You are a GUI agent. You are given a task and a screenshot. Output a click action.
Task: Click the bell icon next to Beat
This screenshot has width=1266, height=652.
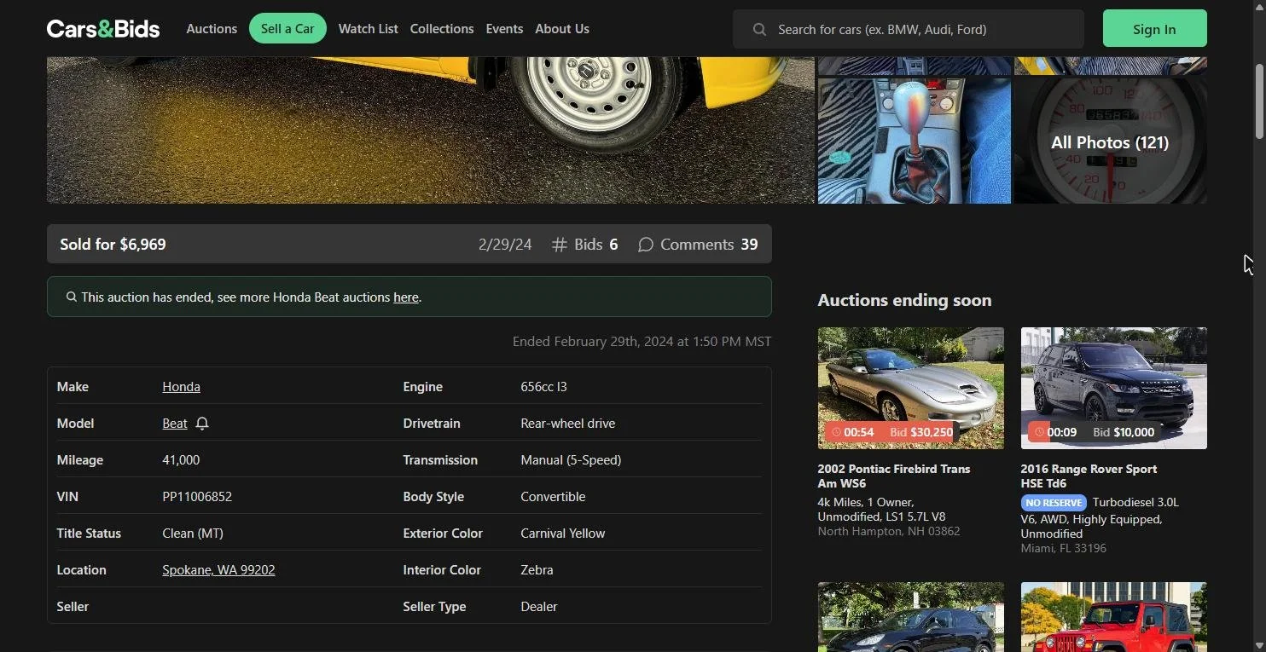202,424
